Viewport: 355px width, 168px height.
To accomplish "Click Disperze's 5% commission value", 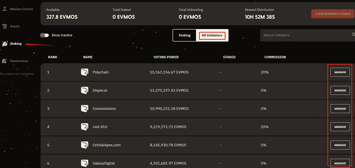I will [x=263, y=90].
